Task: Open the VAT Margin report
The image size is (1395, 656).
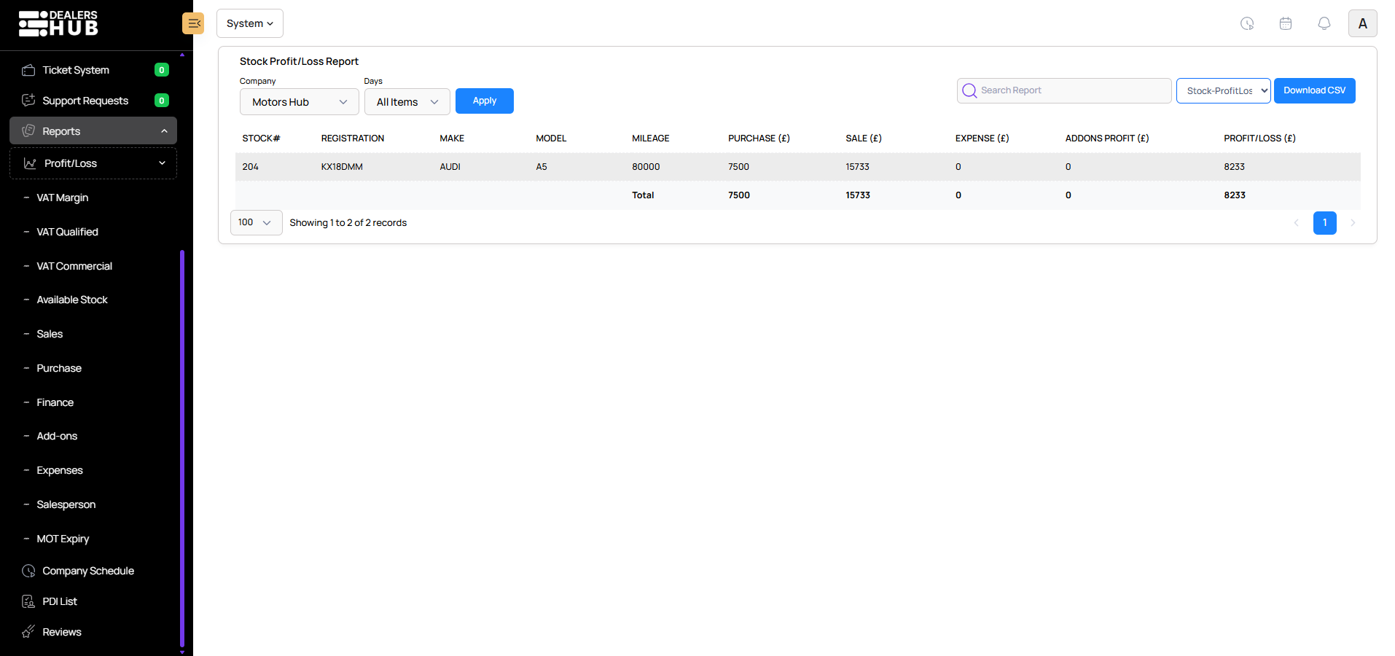Action: tap(63, 198)
